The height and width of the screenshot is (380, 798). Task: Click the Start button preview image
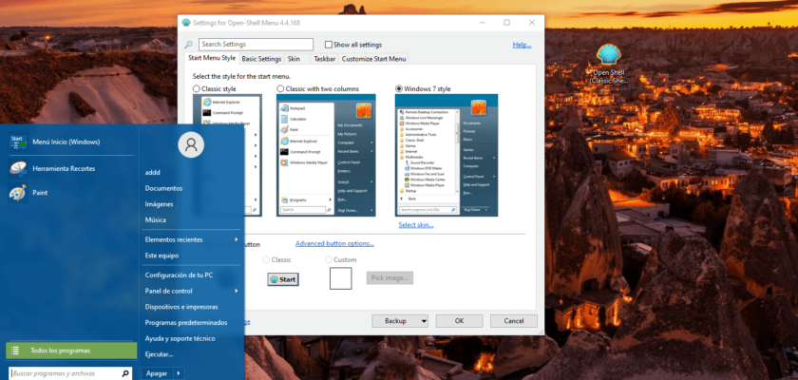coord(283,279)
